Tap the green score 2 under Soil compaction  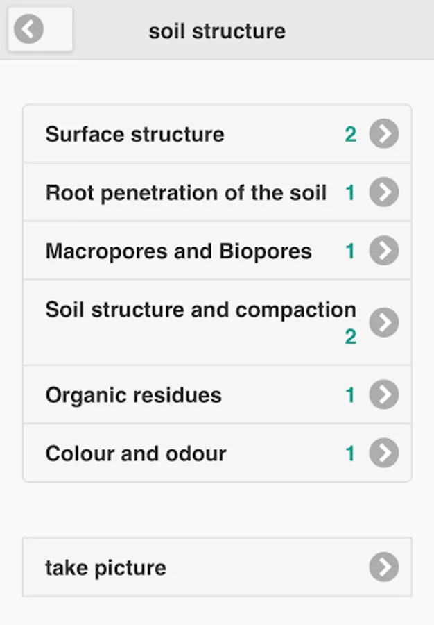point(351,337)
